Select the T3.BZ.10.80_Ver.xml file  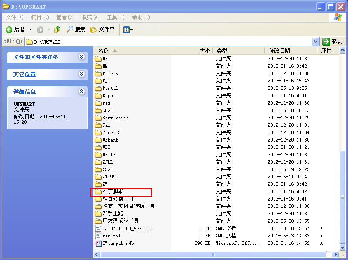pyautogui.click(x=124, y=228)
